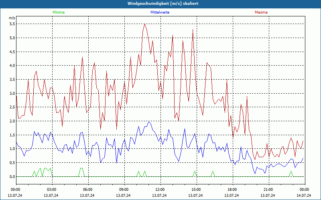
Task: Click the 15:00 time axis label
Action: (x=197, y=190)
